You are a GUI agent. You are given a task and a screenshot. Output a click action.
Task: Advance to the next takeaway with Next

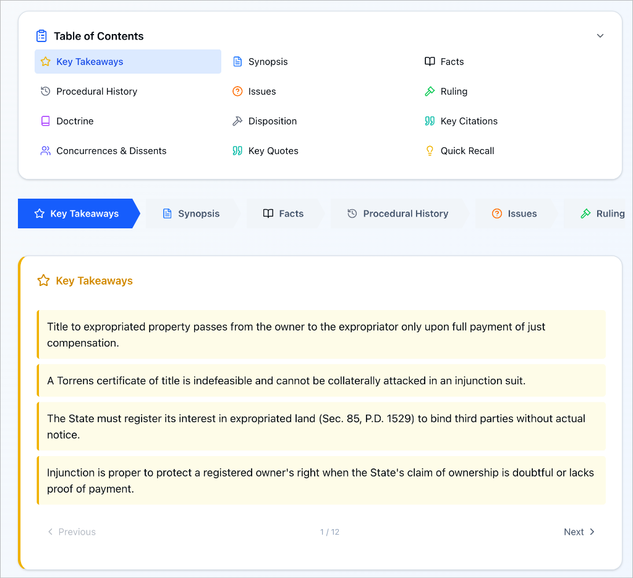[579, 532]
